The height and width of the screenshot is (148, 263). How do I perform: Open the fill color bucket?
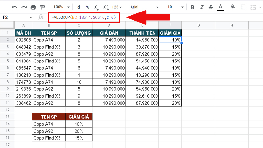tap(233, 7)
